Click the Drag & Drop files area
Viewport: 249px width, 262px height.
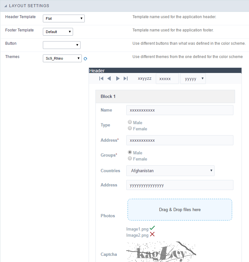180,209
